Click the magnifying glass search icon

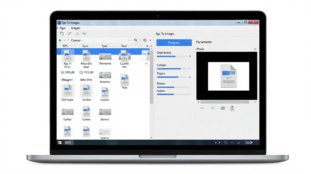point(135,40)
